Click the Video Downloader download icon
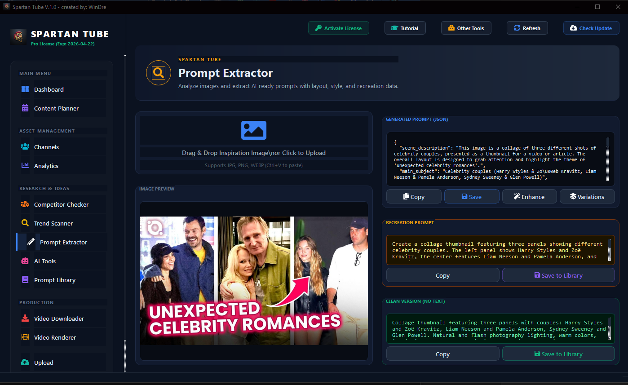 pos(25,319)
